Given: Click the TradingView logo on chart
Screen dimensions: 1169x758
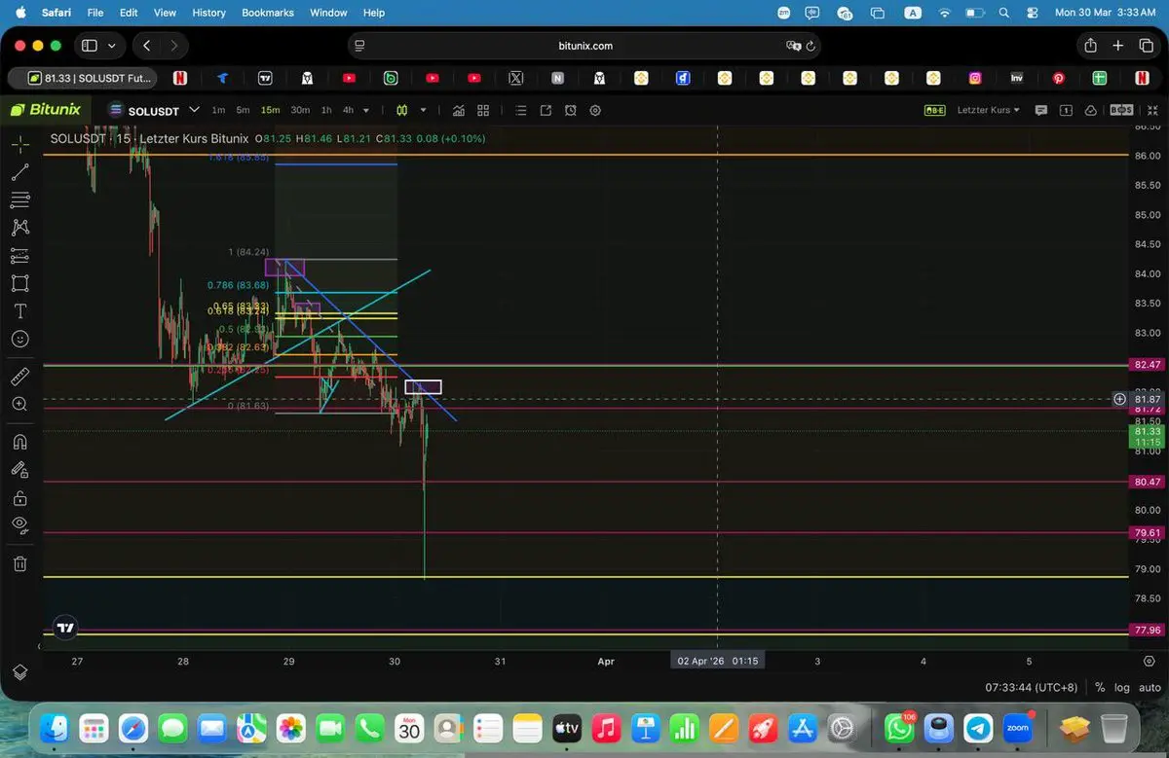Looking at the screenshot, I should [x=65, y=629].
